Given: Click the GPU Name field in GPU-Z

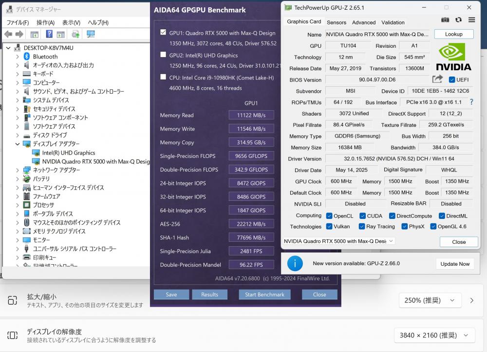Looking at the screenshot, I should click(377, 34).
